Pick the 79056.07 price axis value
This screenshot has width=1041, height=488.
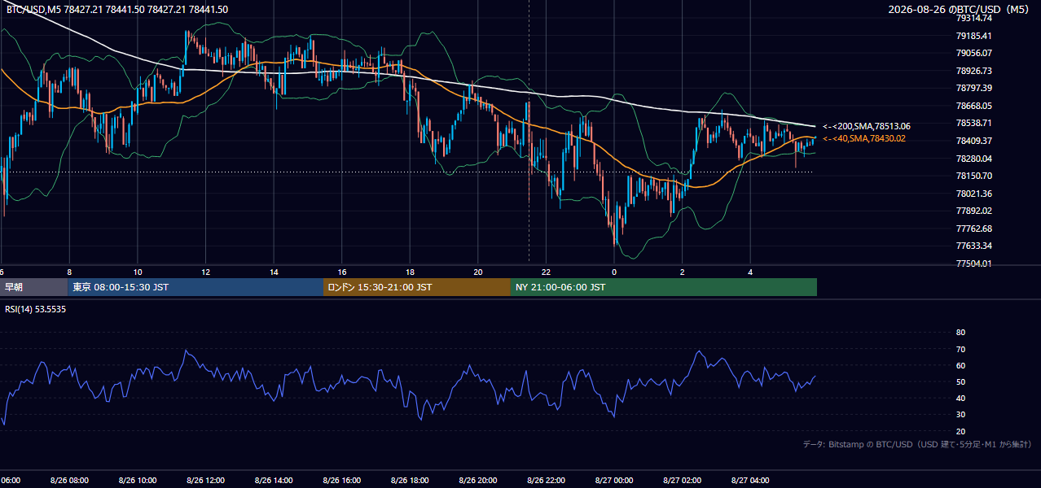coord(974,53)
